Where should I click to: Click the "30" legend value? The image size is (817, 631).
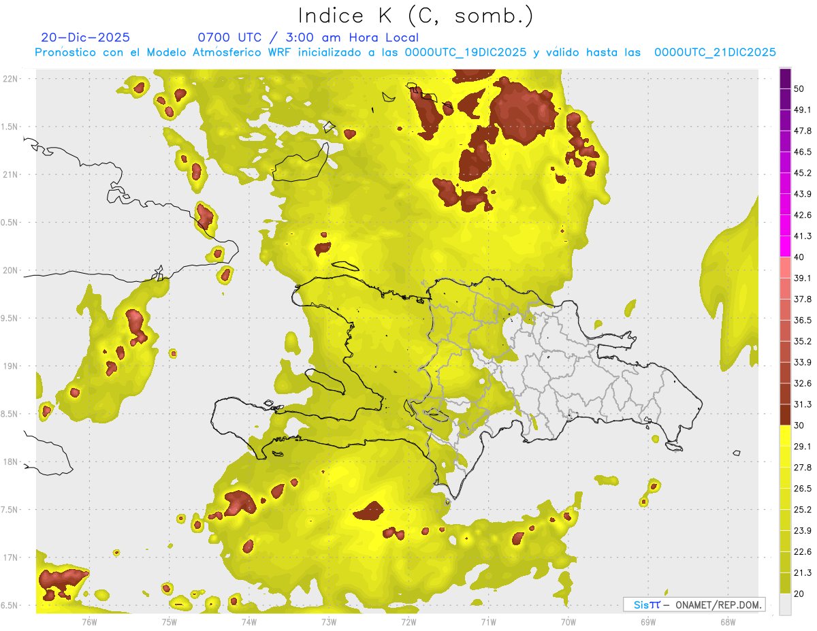tap(800, 425)
